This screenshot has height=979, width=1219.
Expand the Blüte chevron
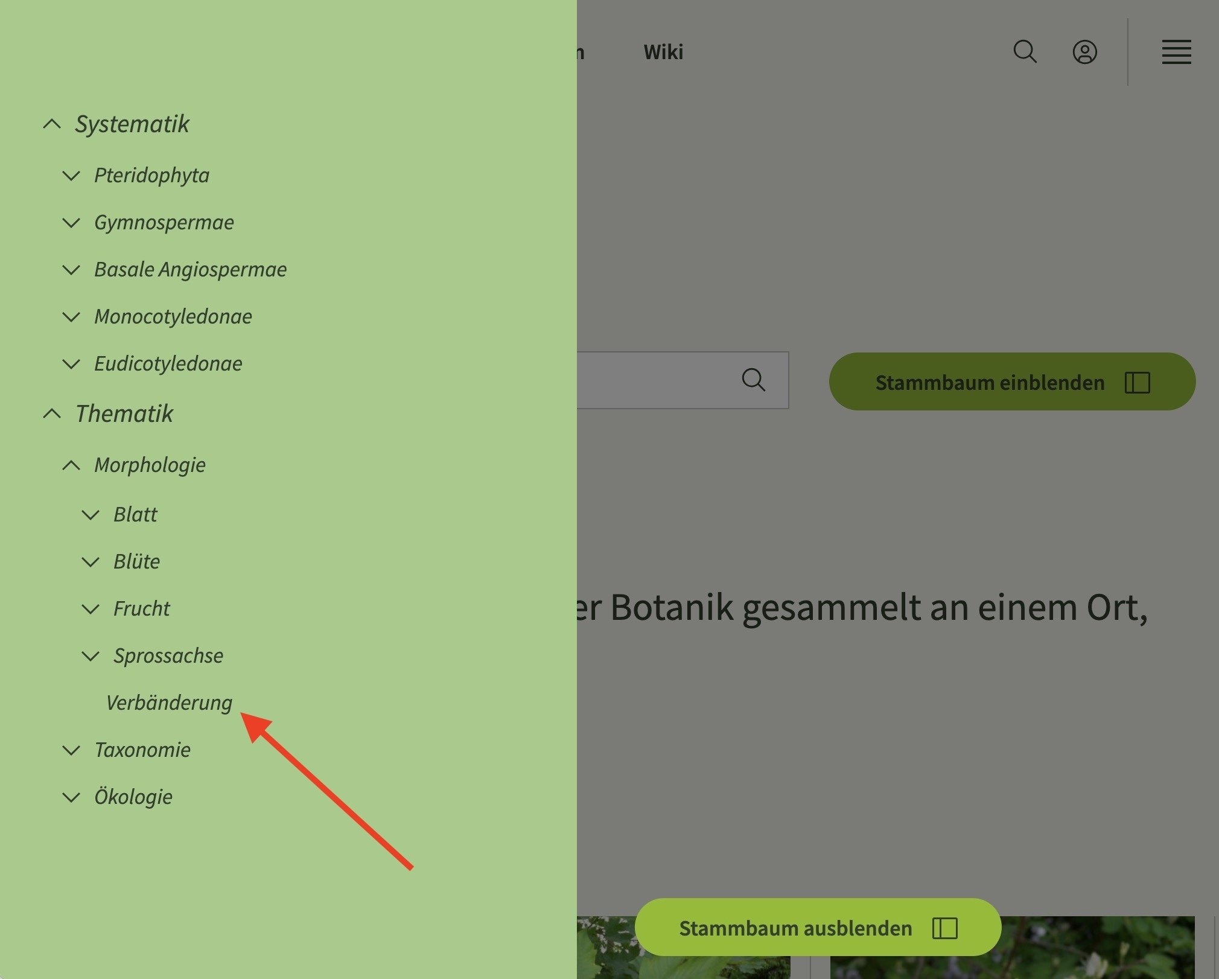(91, 562)
